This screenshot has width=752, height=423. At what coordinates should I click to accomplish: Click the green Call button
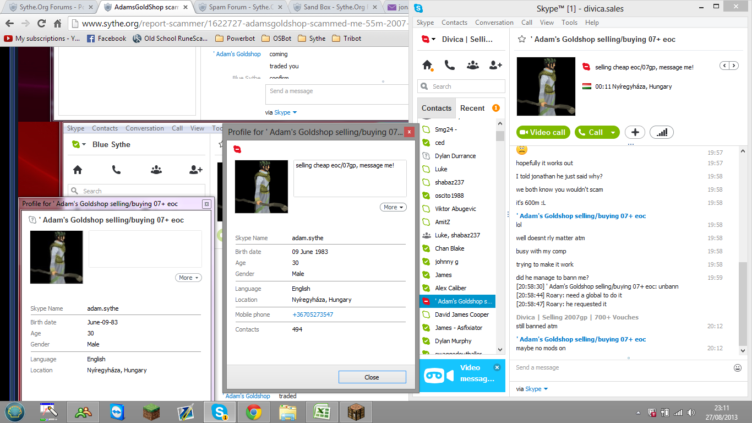591,132
